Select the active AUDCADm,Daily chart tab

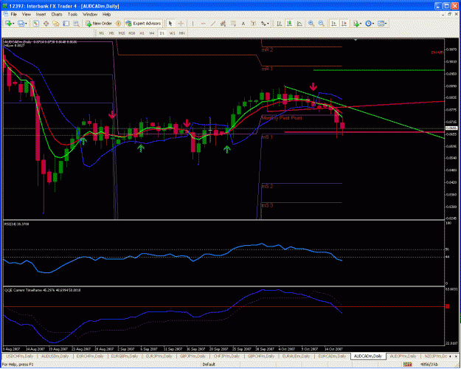[x=368, y=356]
